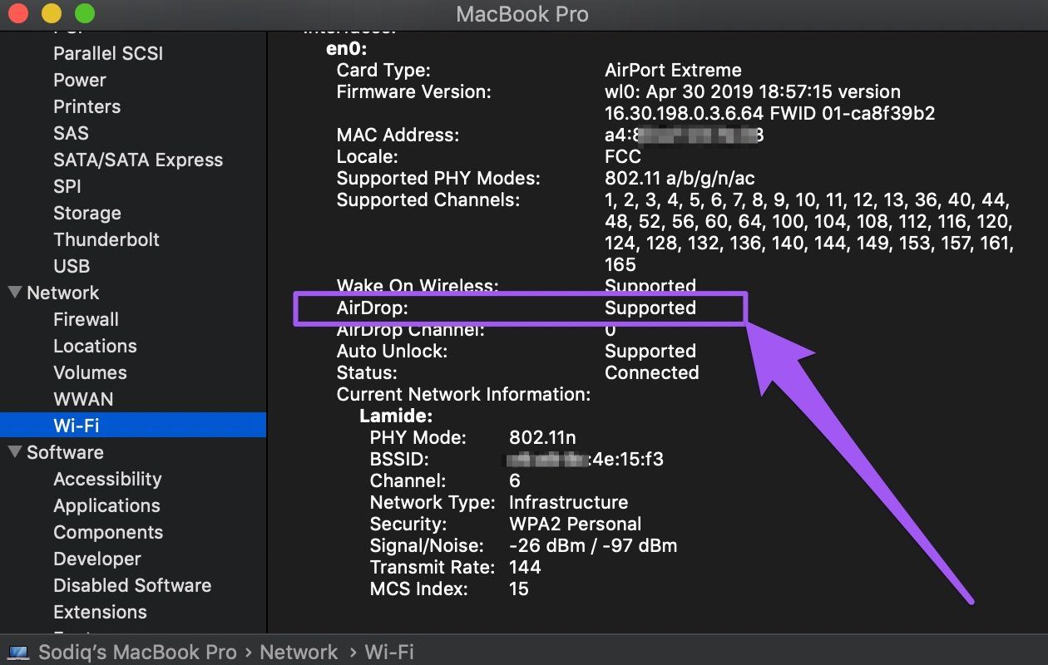Click the WPA2 Personal security value
This screenshot has width=1048, height=665.
click(575, 525)
